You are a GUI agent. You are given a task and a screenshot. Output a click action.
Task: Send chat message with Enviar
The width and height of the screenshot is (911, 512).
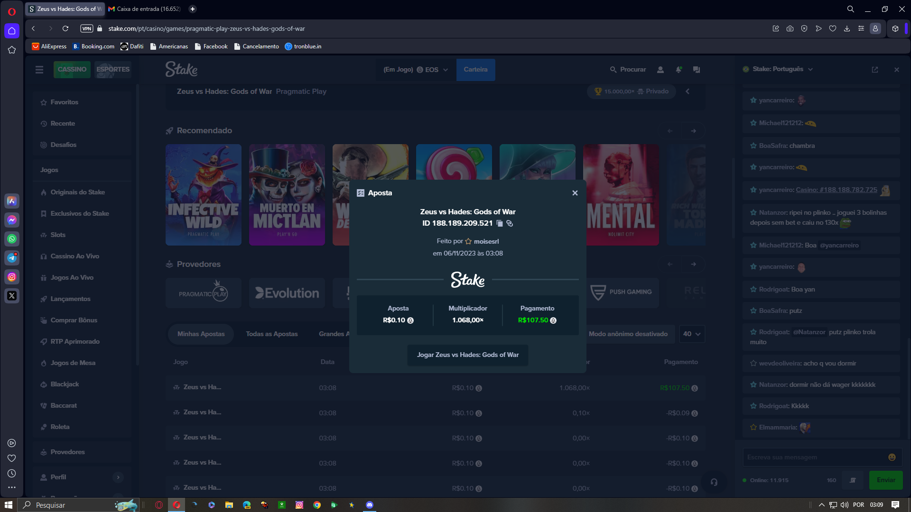(x=886, y=480)
